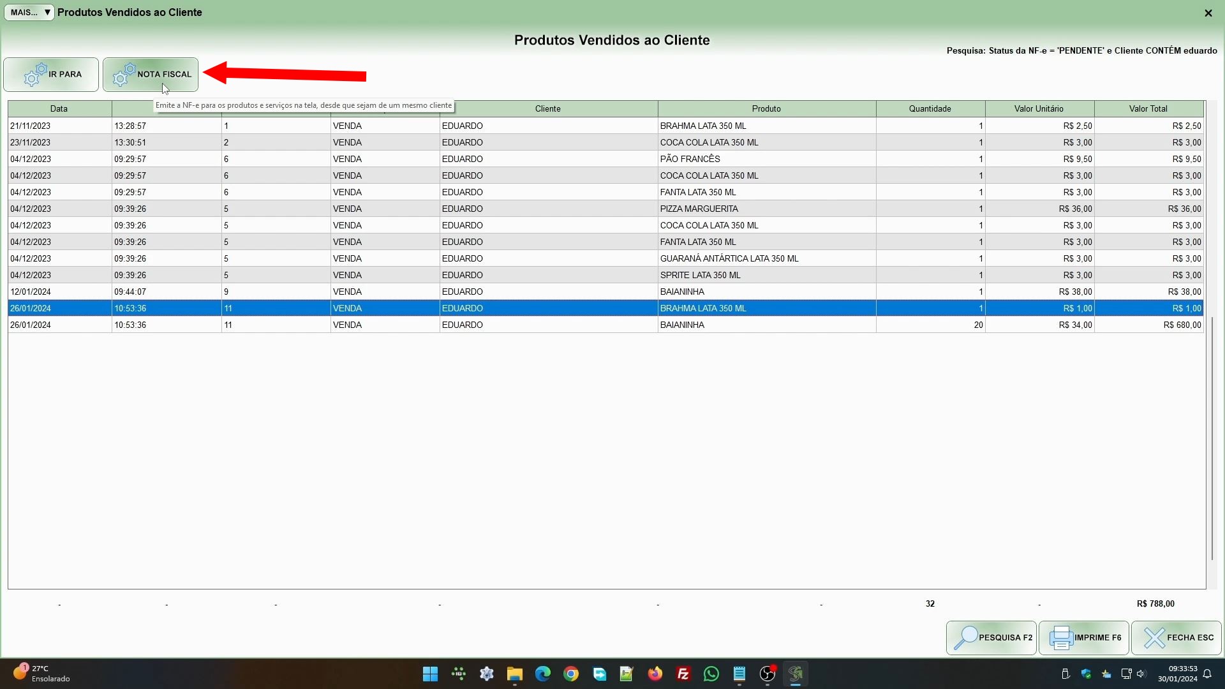1225x689 pixels.
Task: Open the notification bell in the system tray
Action: [1206, 674]
